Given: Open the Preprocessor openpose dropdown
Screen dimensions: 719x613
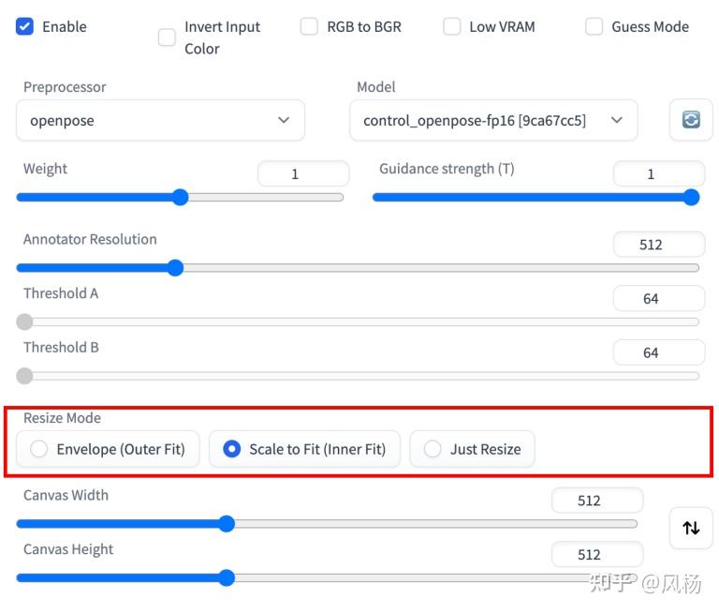Looking at the screenshot, I should pos(160,120).
